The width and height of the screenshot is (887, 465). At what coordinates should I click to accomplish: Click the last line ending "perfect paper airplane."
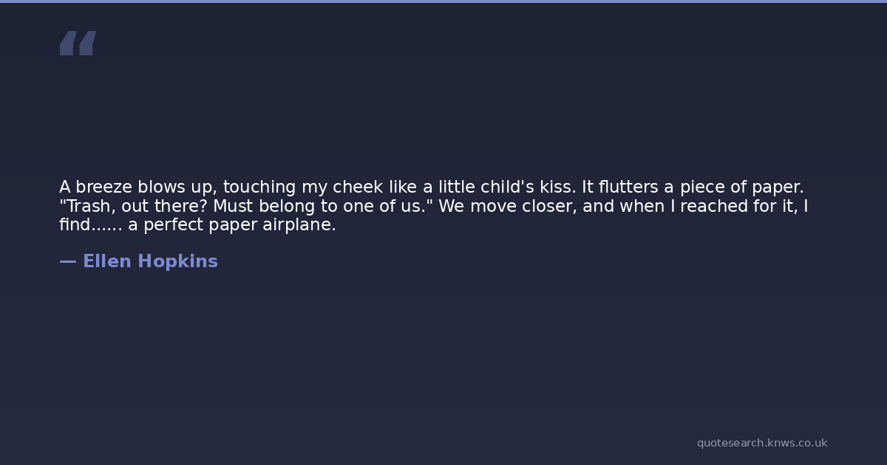click(197, 225)
